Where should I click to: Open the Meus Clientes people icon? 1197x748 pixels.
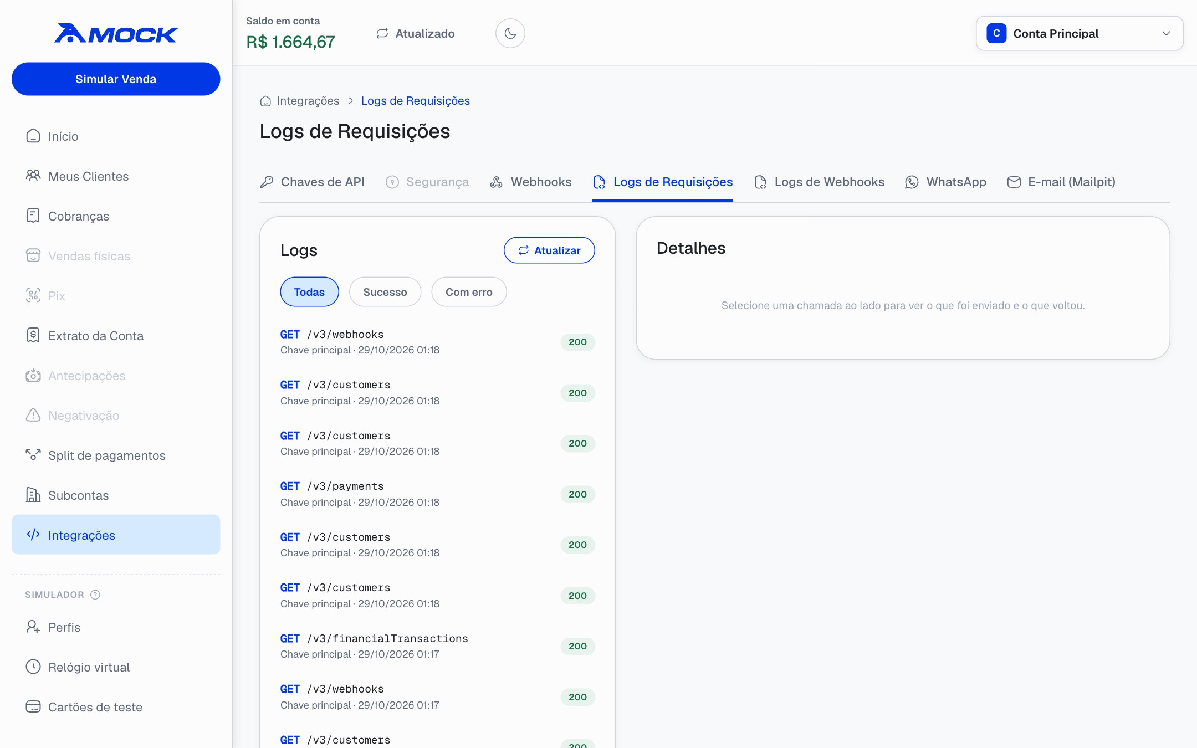coord(33,176)
